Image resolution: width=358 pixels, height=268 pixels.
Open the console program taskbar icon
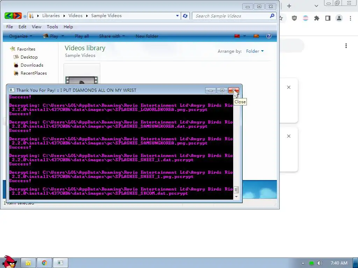pos(60,263)
